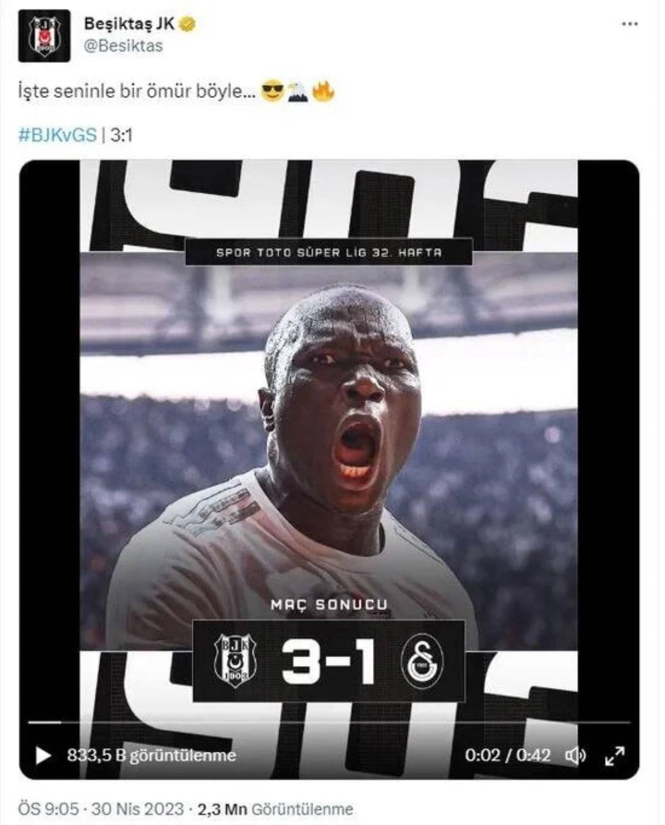
Task: Click the Galatasaray crest in scoreboard
Action: [422, 660]
